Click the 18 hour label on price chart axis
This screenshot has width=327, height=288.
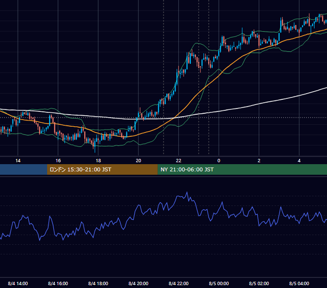tap(98, 161)
